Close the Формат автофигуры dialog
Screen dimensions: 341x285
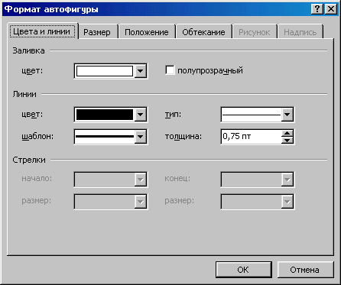pos(331,9)
